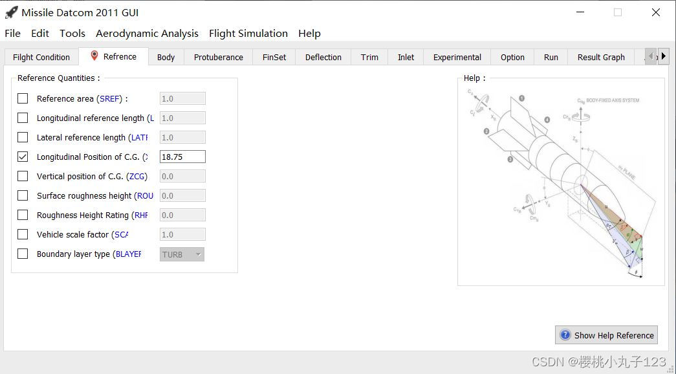This screenshot has height=374, width=676.
Task: Enable the Roughness Height Rating checkbox
Action: coord(23,215)
